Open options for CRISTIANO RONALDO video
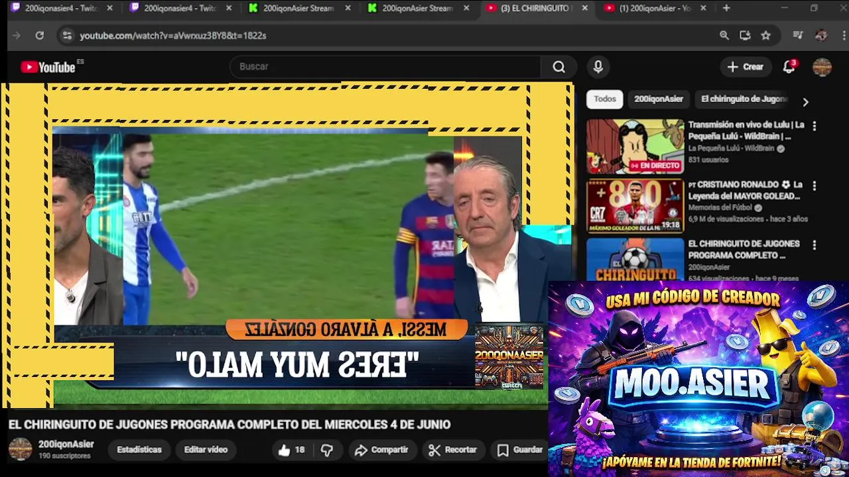 (x=815, y=186)
